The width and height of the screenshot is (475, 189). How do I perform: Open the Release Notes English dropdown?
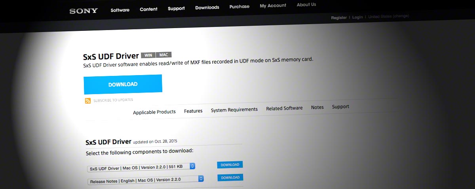145,180
